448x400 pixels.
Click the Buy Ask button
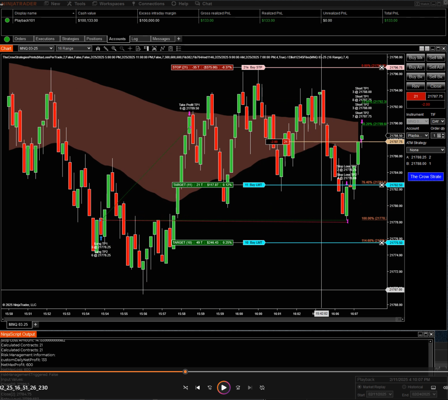tap(416, 67)
